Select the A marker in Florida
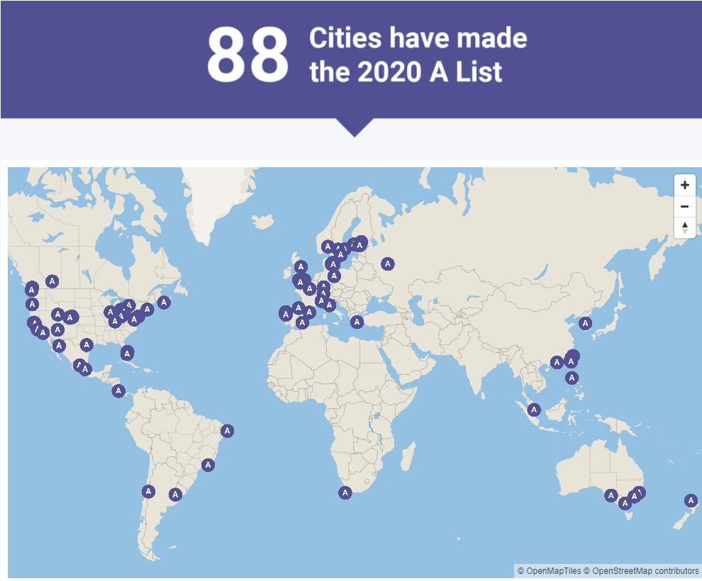 pos(127,354)
